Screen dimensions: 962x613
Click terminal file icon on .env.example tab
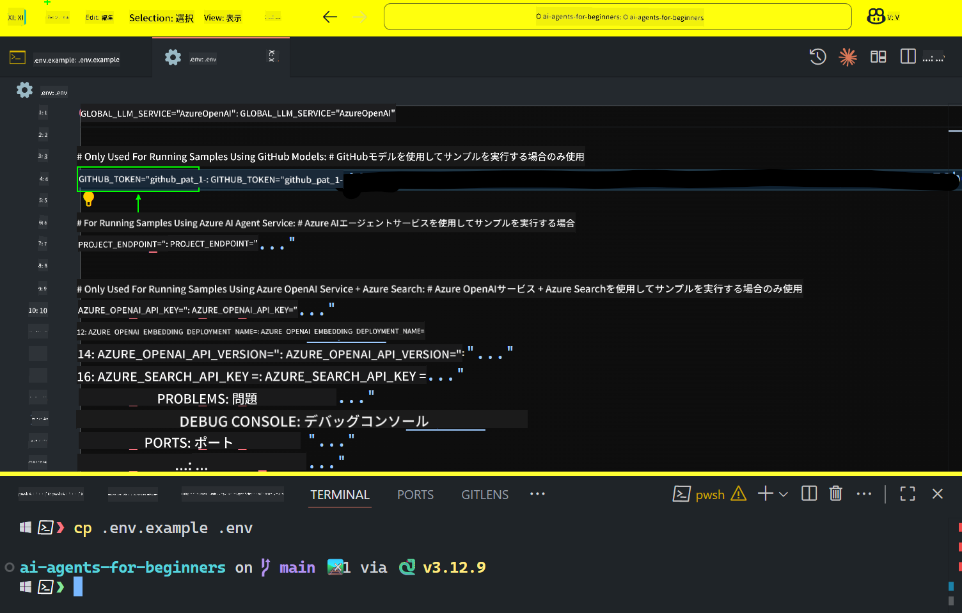point(17,58)
